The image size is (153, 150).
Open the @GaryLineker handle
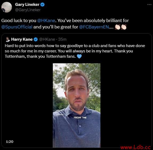28,10
